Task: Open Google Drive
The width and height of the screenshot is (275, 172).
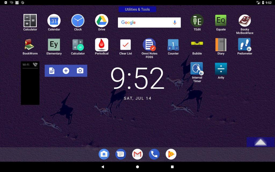Action: (102, 21)
